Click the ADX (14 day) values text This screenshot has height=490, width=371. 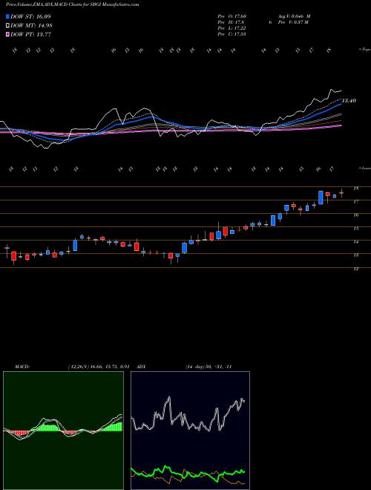click(x=209, y=367)
